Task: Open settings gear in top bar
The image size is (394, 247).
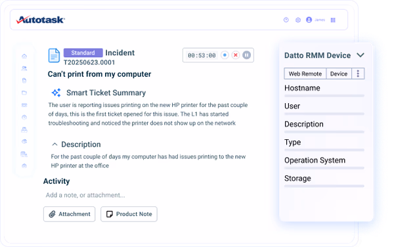Action: 298,20
